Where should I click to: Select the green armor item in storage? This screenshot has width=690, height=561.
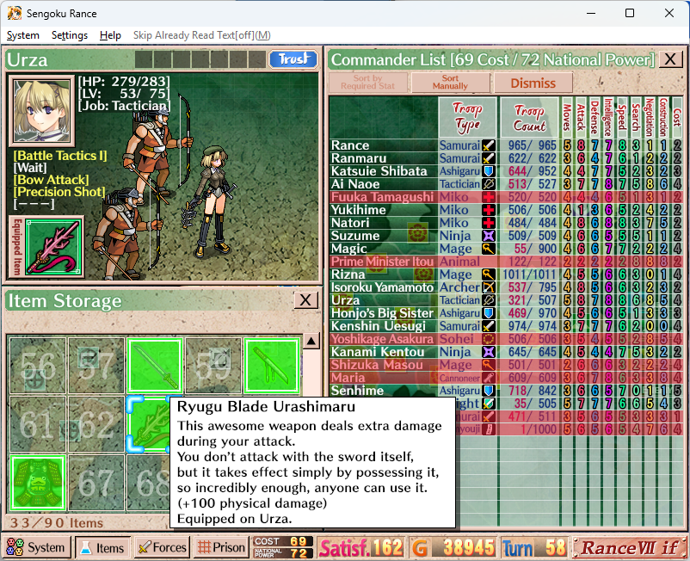tap(38, 483)
